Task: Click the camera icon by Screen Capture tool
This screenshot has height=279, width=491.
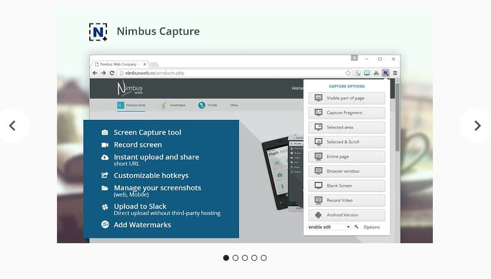Action: tap(105, 133)
